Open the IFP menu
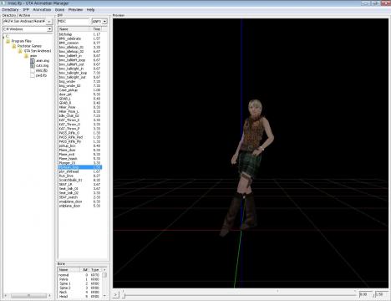The image size is (391, 301). tap(26, 10)
